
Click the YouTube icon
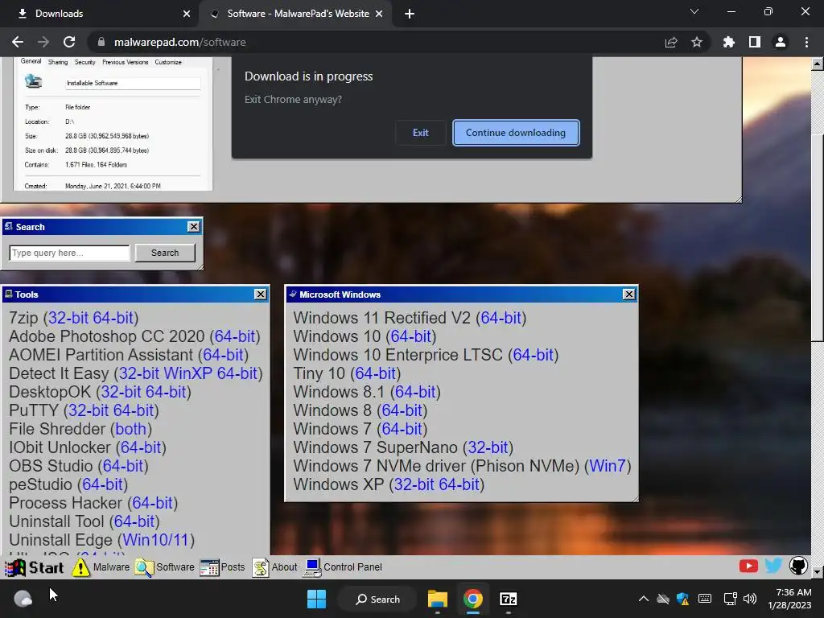[748, 566]
